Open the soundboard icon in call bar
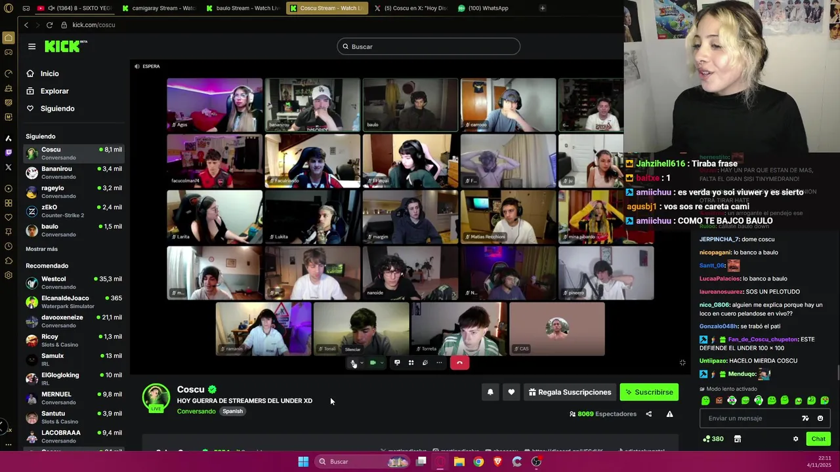Viewport: 840px width, 472px height. 425,363
